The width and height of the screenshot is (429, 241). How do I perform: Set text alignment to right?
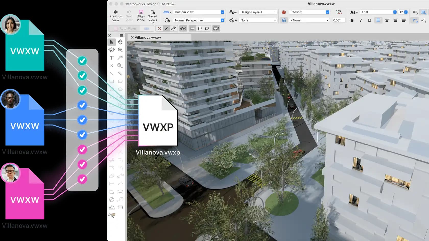pyautogui.click(x=395, y=20)
